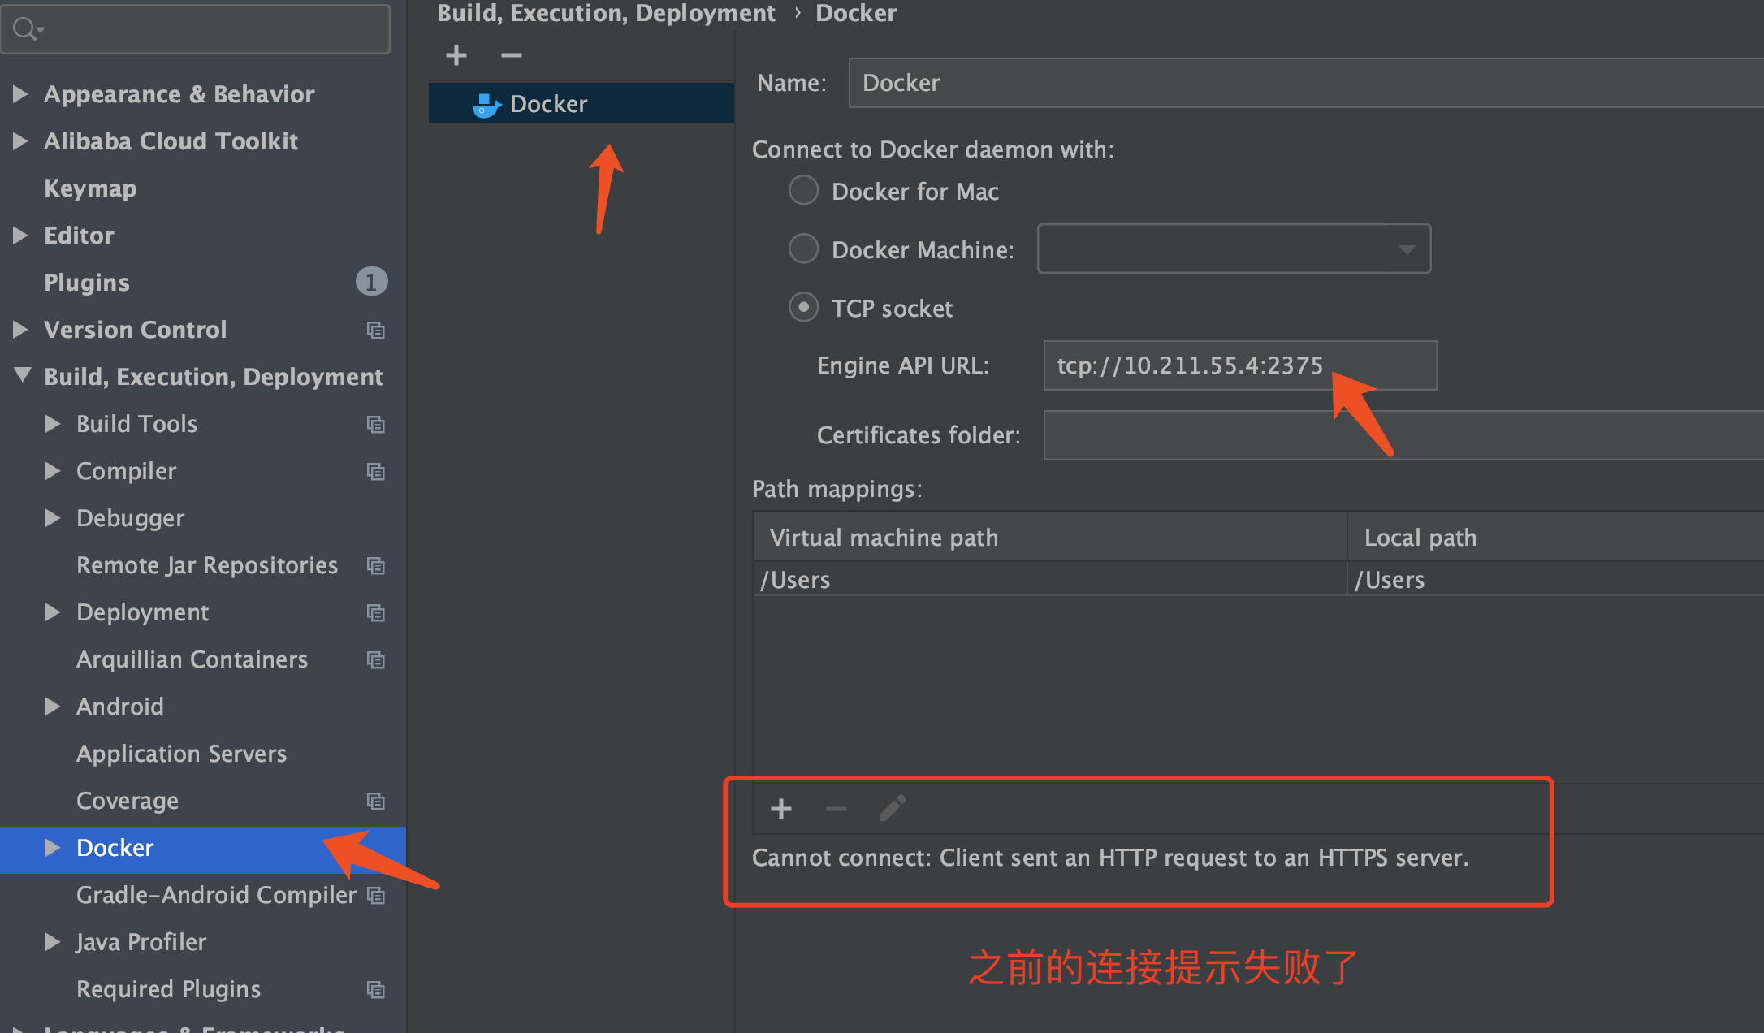Select the Docker Machine radio button
The width and height of the screenshot is (1764, 1033).
click(x=800, y=249)
